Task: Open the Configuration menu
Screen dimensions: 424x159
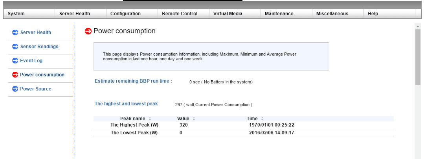Action: [125, 14]
